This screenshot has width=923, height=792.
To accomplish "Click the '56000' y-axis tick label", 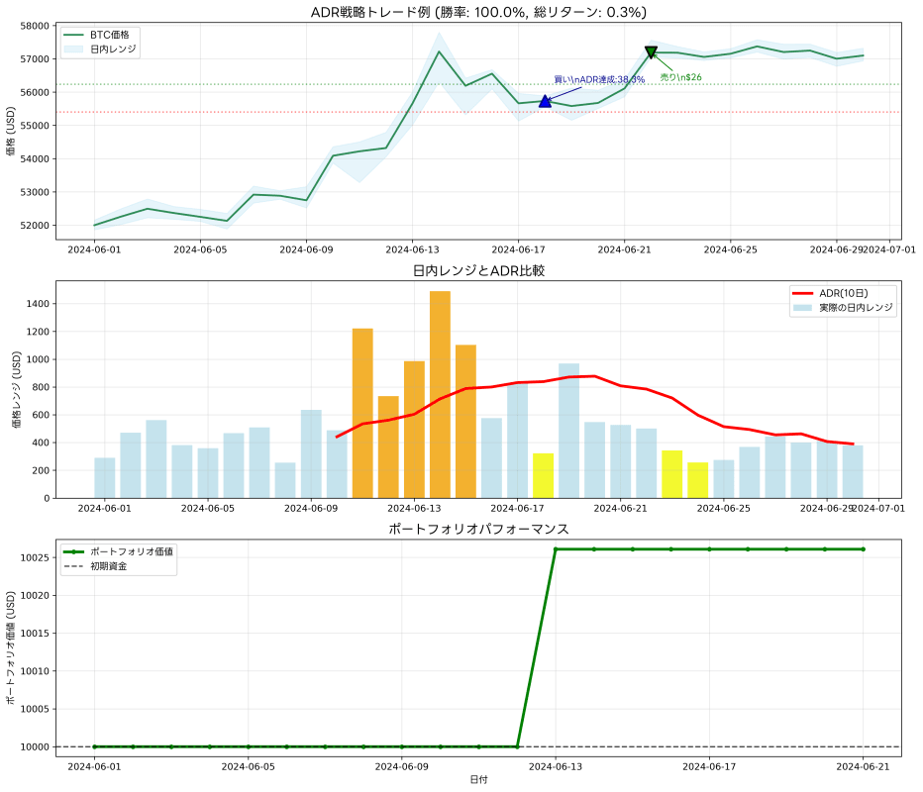I will click(x=35, y=92).
